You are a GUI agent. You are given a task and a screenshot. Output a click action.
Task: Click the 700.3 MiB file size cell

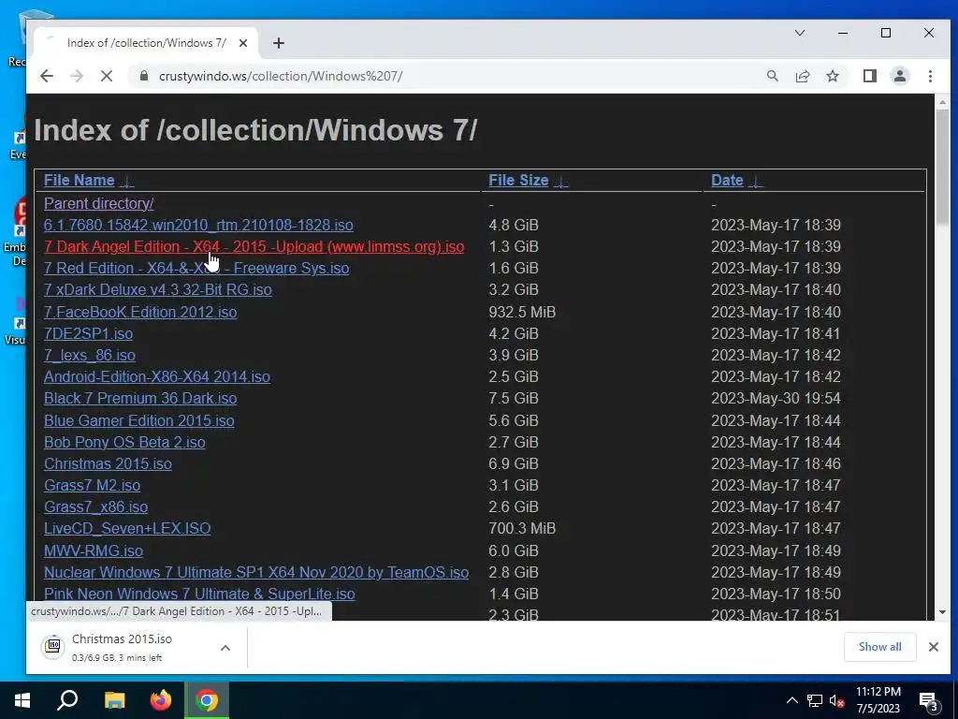point(522,528)
